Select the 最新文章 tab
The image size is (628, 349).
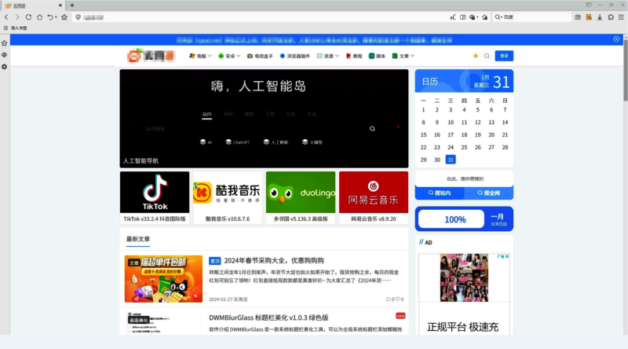click(138, 239)
